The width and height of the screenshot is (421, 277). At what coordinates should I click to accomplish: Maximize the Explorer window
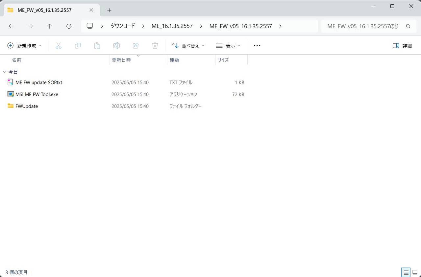tap(392, 6)
